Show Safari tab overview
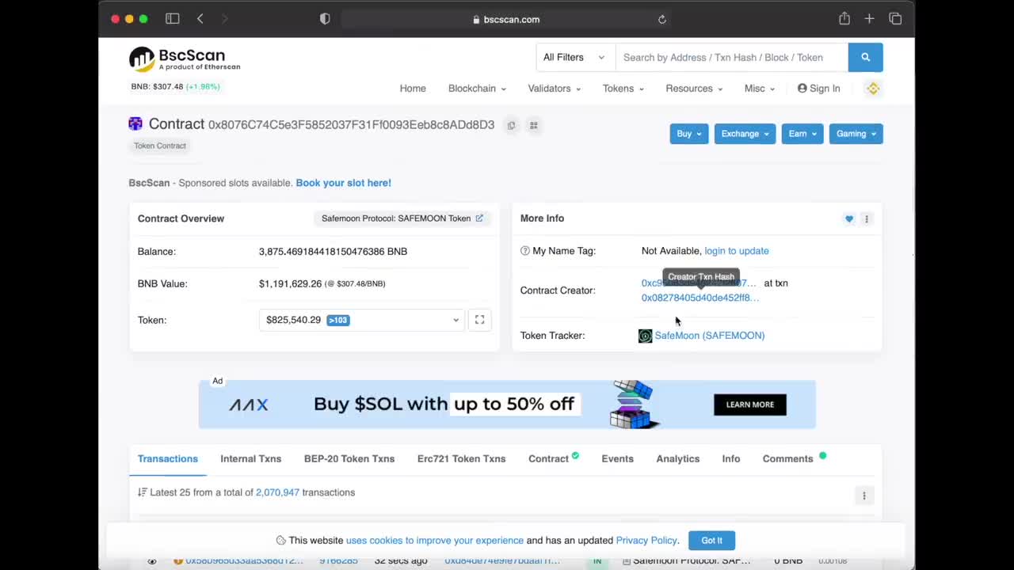Image resolution: width=1014 pixels, height=570 pixels. [x=895, y=19]
